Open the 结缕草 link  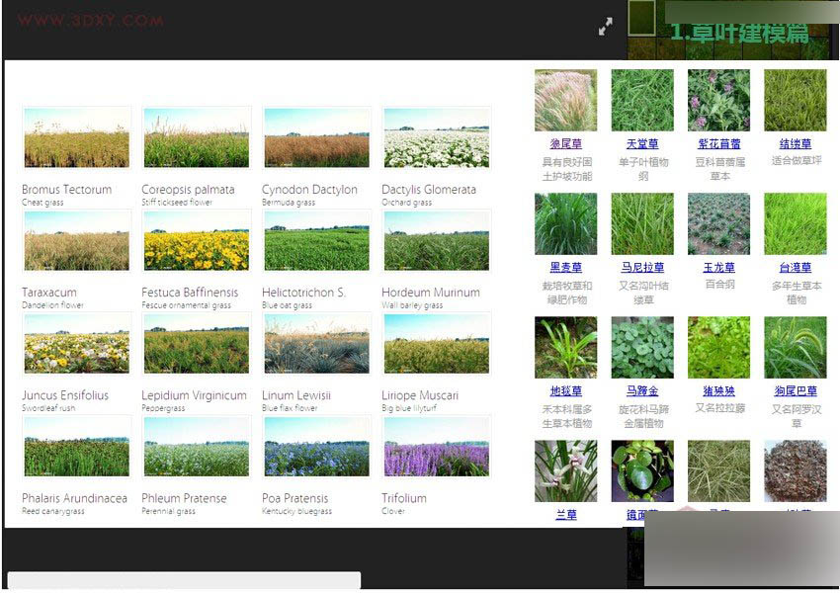point(795,141)
